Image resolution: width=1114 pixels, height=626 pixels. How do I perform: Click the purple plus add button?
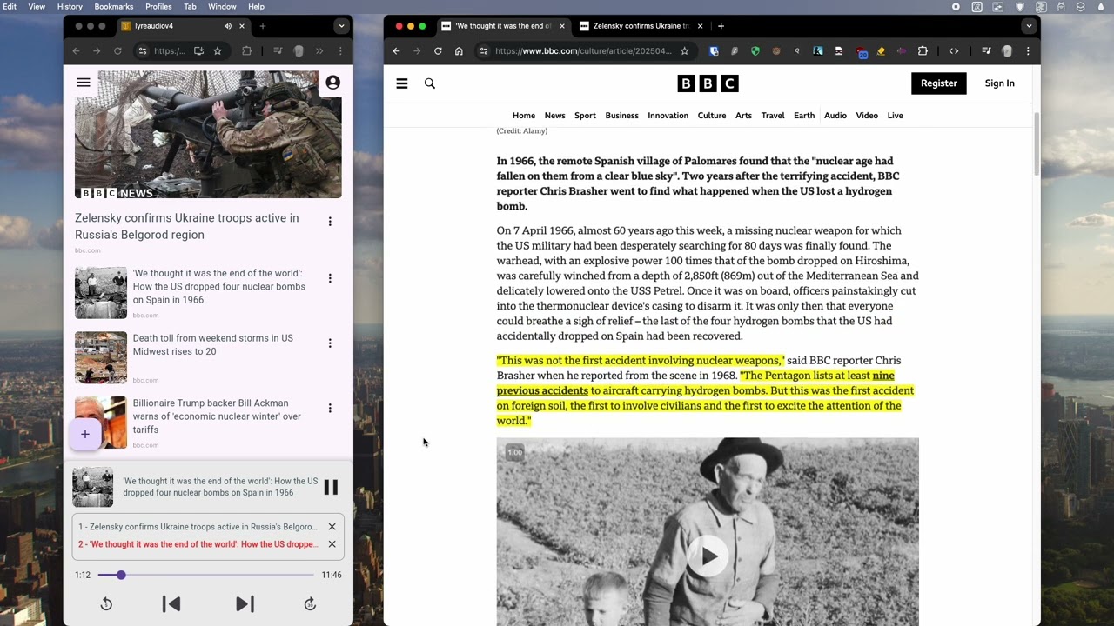85,434
